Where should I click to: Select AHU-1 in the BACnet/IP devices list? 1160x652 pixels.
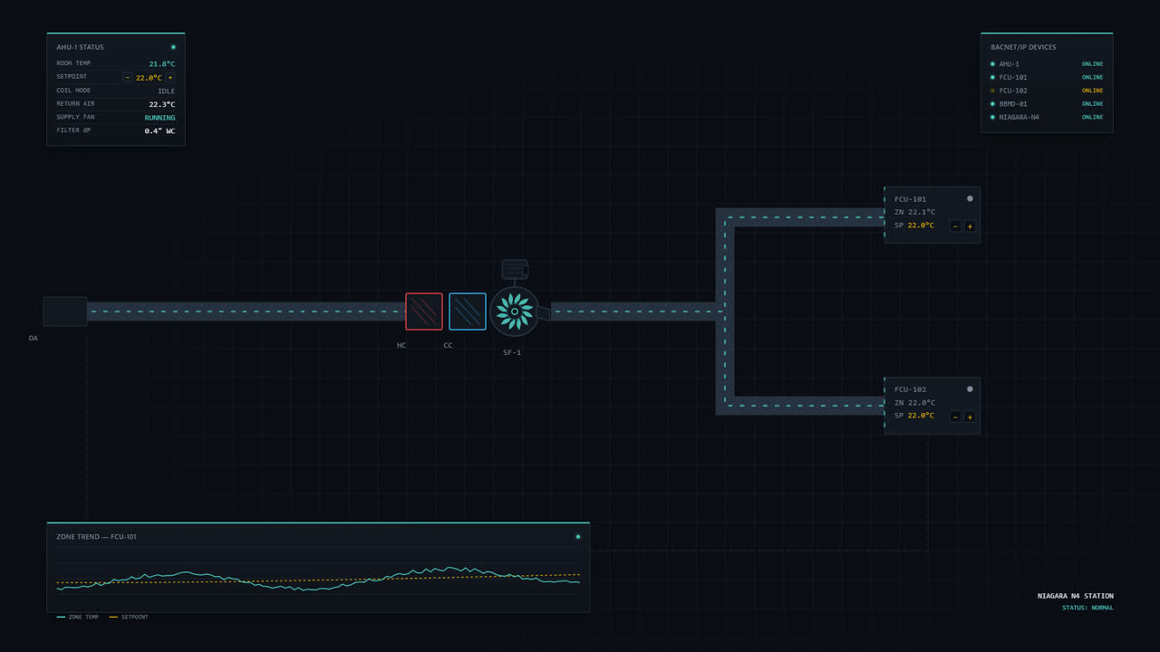1047,64
